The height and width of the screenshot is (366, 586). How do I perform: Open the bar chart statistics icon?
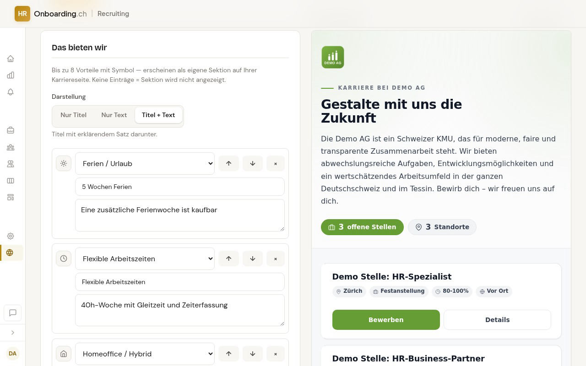coord(11,75)
